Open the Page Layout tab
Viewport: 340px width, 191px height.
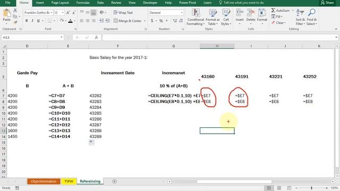pyautogui.click(x=60, y=3)
